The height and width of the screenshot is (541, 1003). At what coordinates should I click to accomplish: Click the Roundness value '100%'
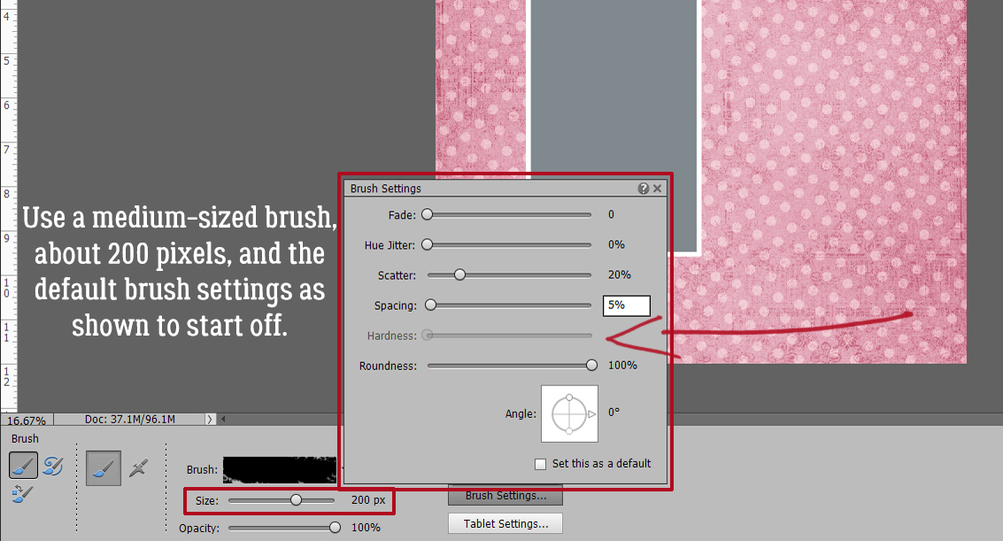[622, 365]
